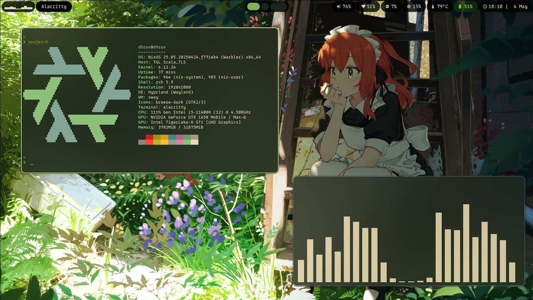Click the Alacritty window title in bar

point(54,7)
